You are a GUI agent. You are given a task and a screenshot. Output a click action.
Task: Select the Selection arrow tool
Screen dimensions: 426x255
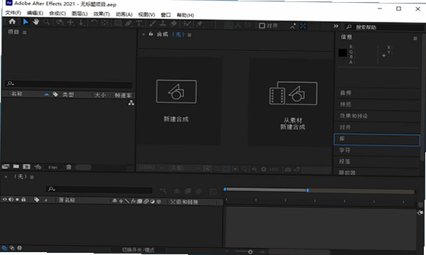pyautogui.click(x=25, y=22)
